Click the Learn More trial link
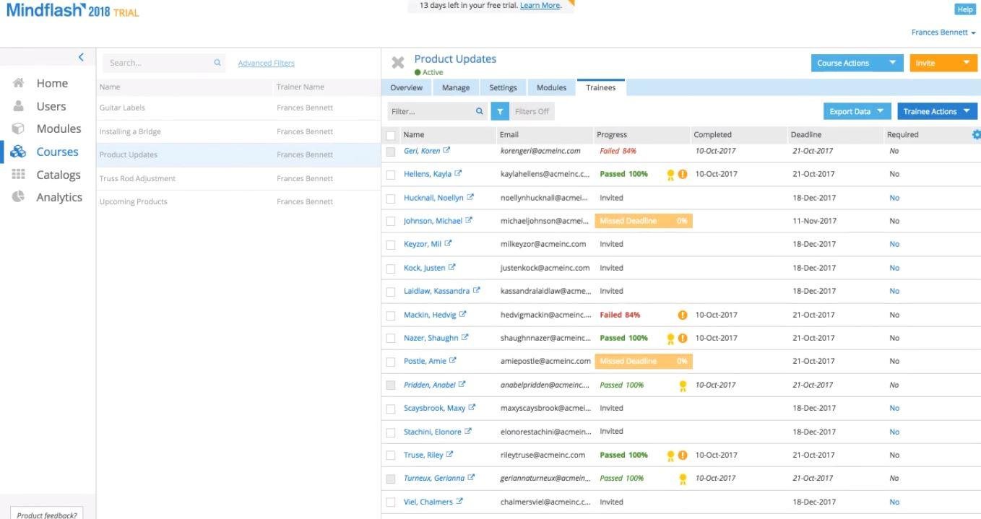This screenshot has width=981, height=519. coord(540,5)
